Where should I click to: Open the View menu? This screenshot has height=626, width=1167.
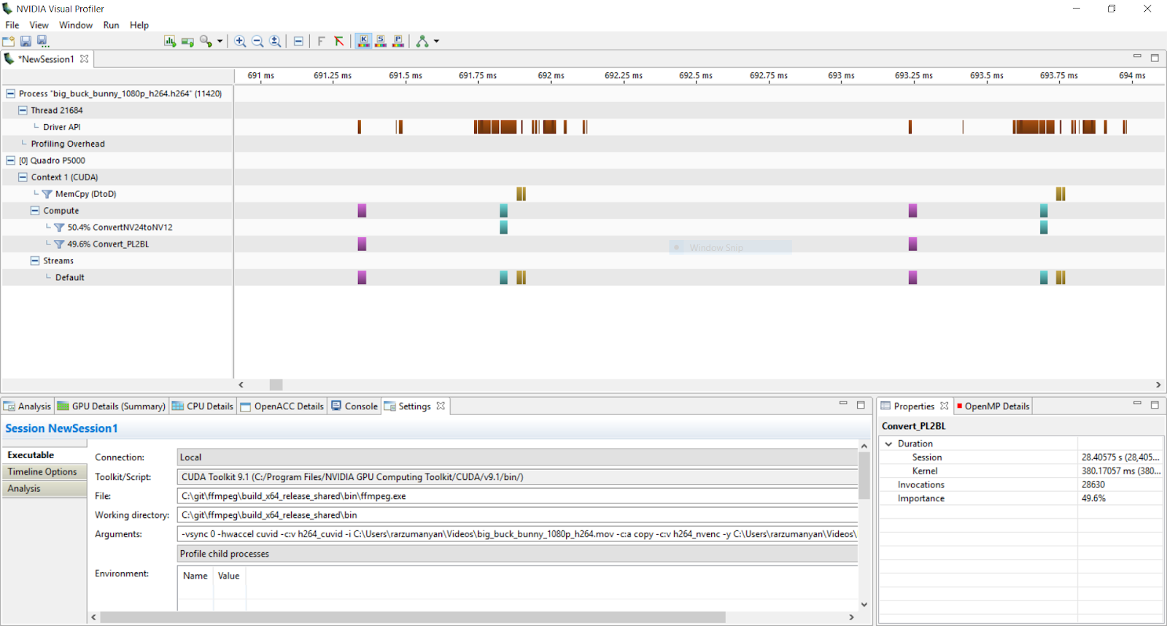tap(39, 25)
